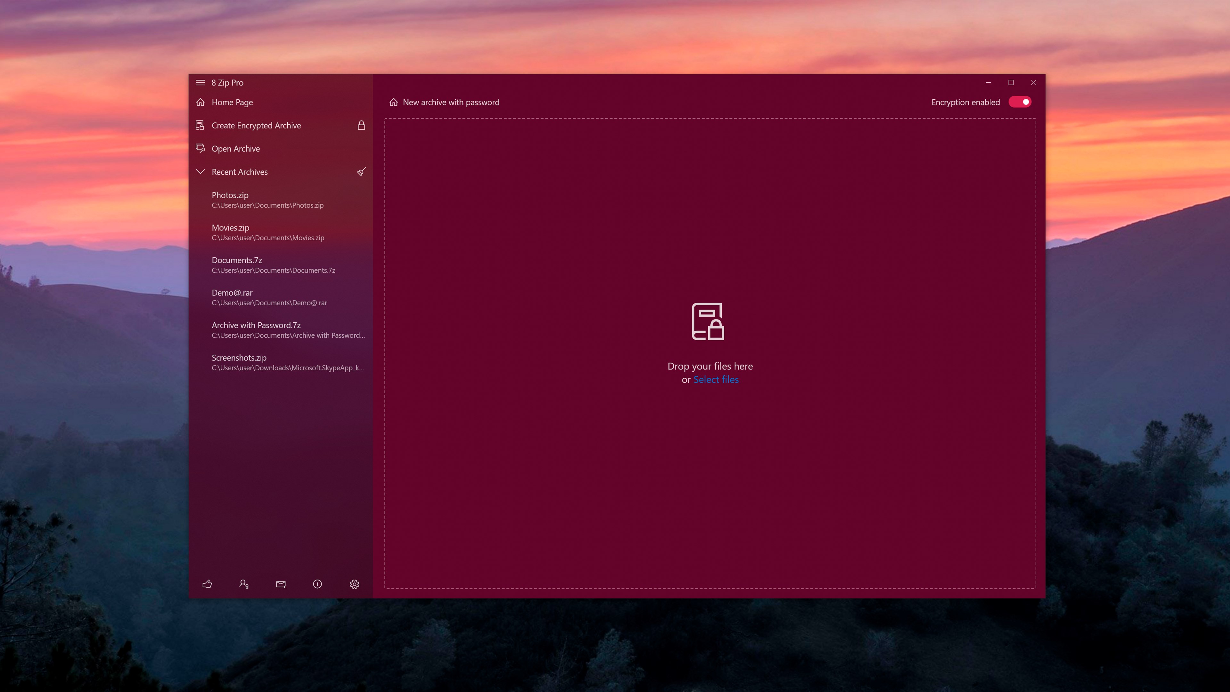Open Photos.zip from recent archives
Viewport: 1230px width, 692px height.
267,200
